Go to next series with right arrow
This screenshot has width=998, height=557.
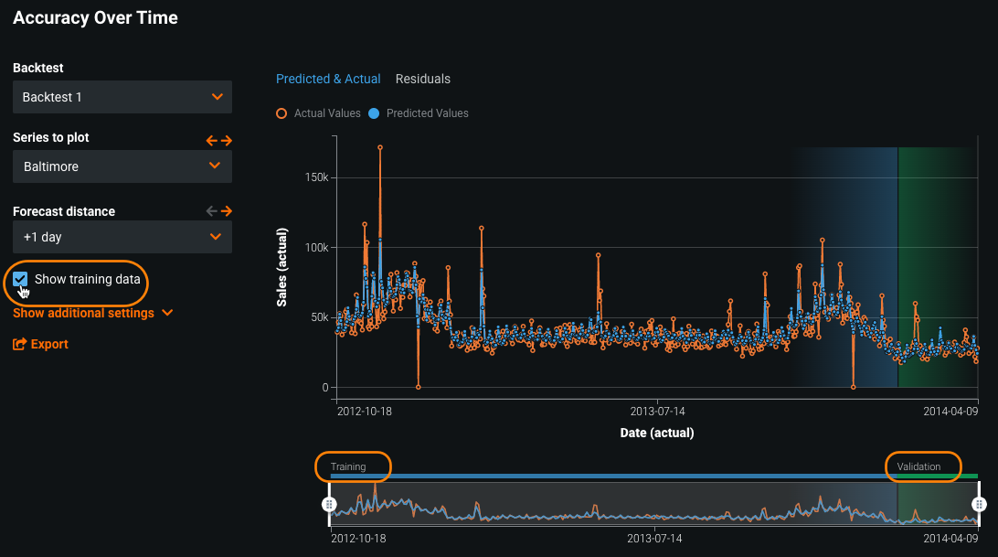(x=226, y=141)
